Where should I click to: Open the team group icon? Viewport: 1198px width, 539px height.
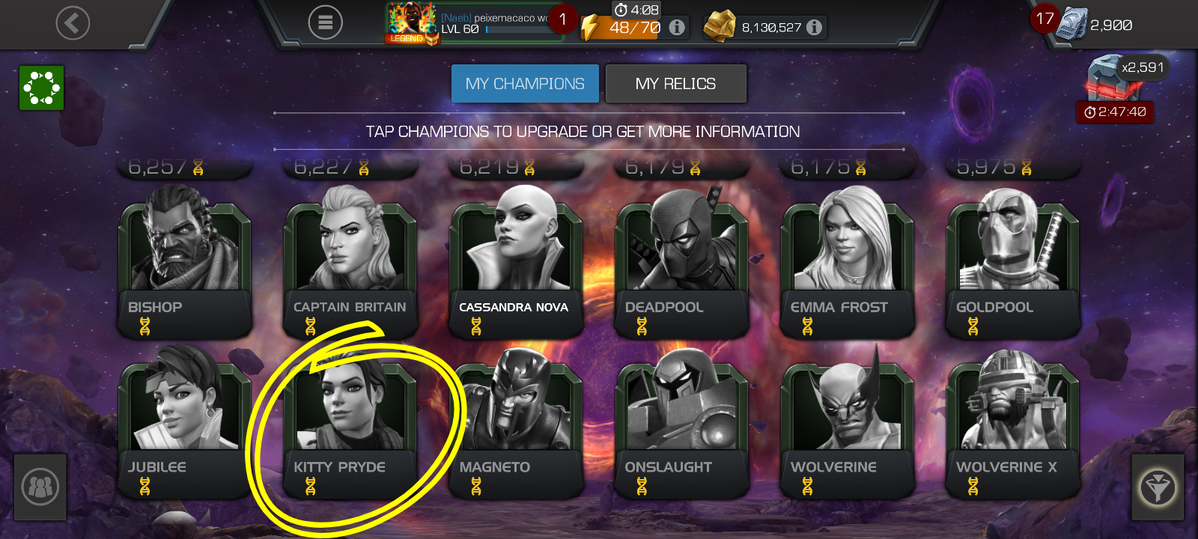(x=40, y=487)
